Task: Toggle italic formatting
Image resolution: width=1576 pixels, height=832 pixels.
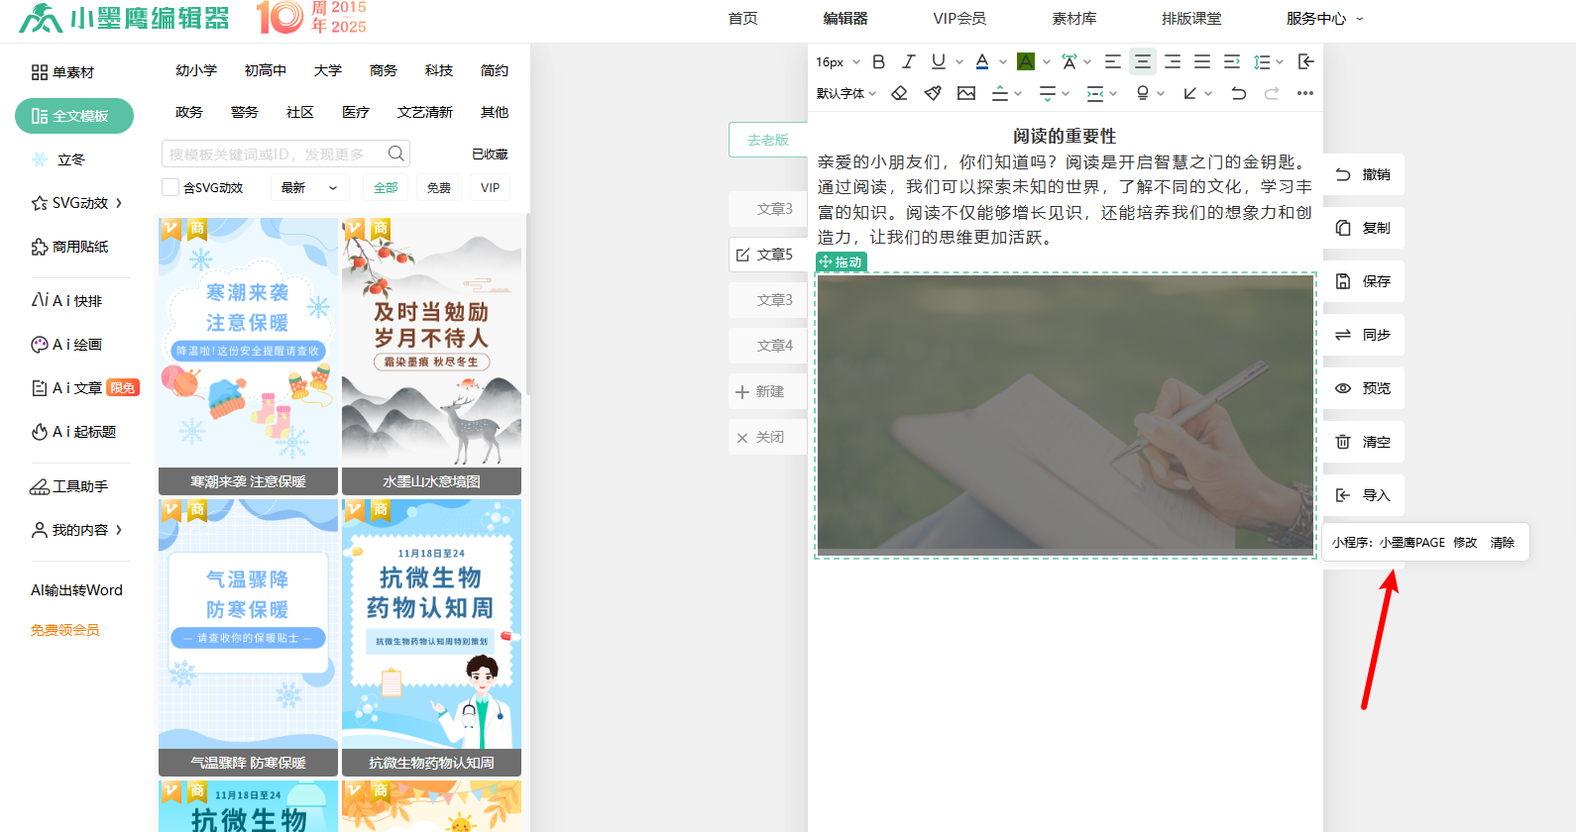Action: (908, 61)
